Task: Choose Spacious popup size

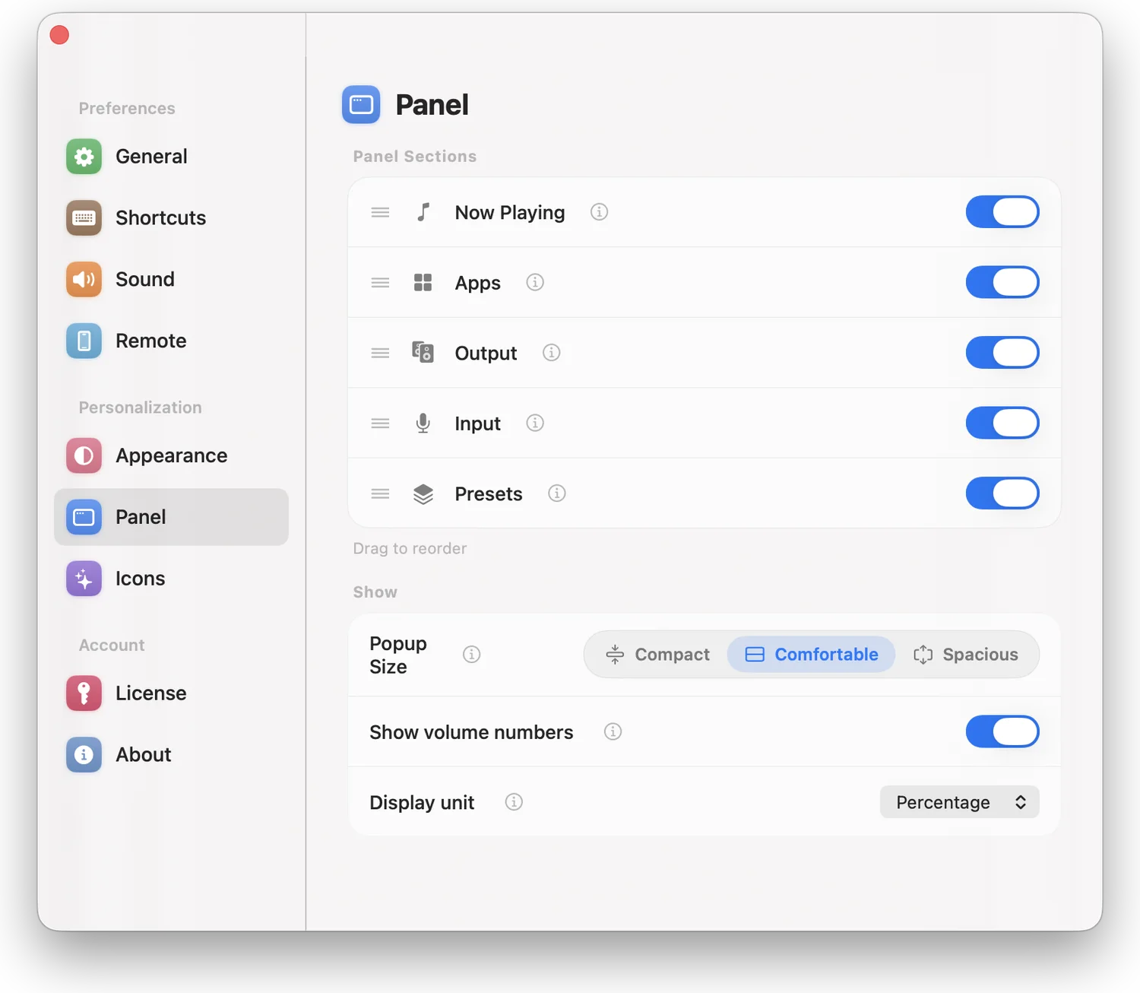Action: pos(966,655)
